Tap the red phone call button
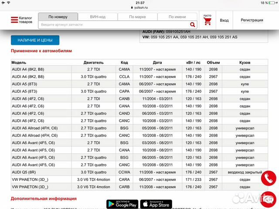Screen dimensions: 279x209 point(269,178)
